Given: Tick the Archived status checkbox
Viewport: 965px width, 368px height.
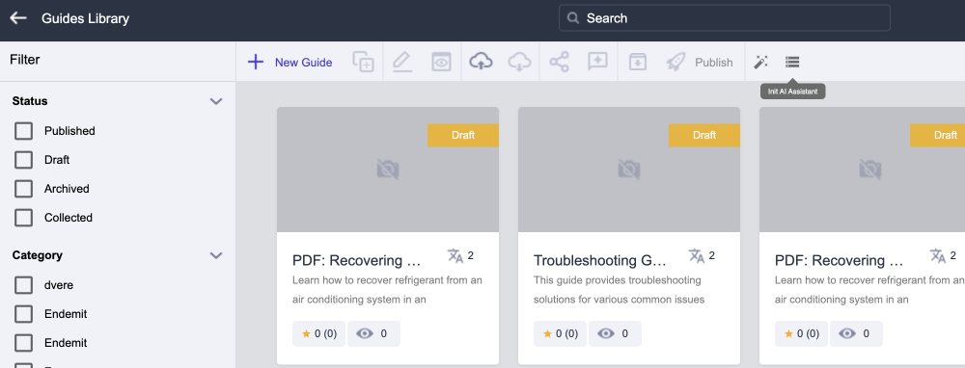Looking at the screenshot, I should point(23,189).
